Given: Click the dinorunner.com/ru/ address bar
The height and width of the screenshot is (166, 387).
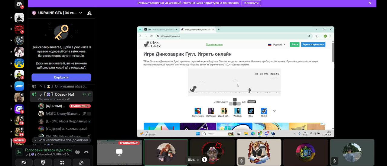Looking at the screenshot, I should (233, 36).
